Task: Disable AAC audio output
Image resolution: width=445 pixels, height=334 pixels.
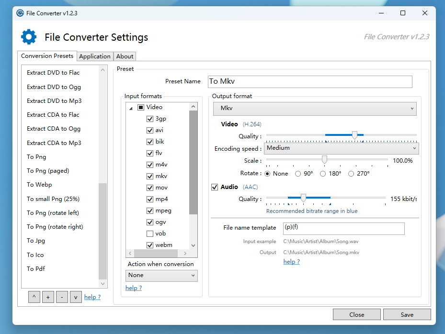Action: 215,187
